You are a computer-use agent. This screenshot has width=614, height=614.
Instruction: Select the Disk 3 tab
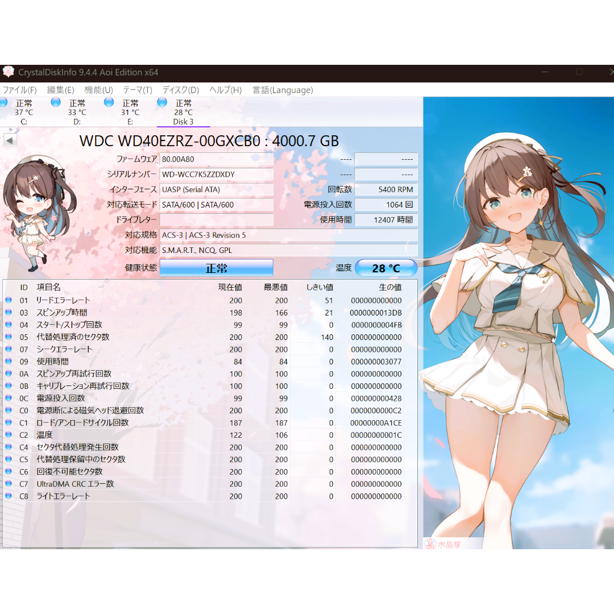183,112
